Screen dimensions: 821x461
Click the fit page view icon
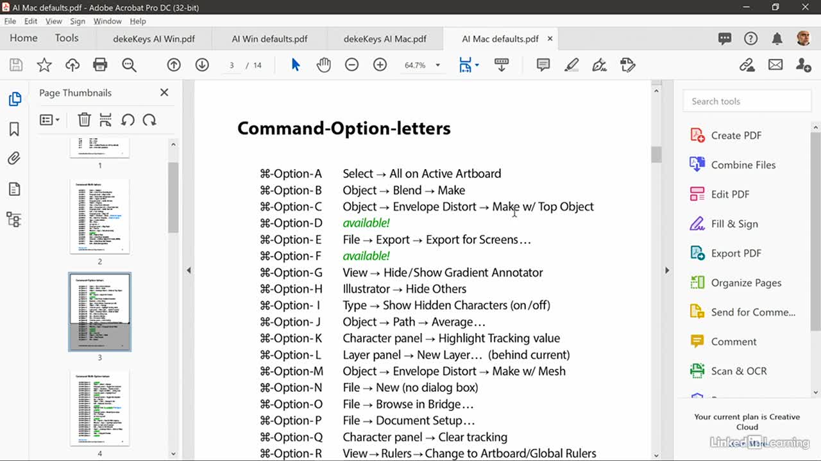(x=465, y=65)
